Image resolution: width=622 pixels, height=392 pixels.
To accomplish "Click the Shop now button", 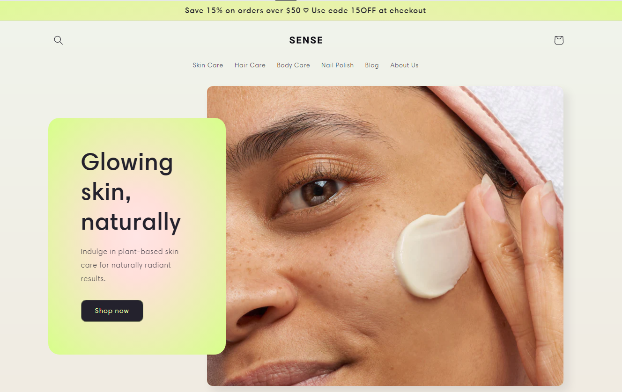I will point(112,311).
